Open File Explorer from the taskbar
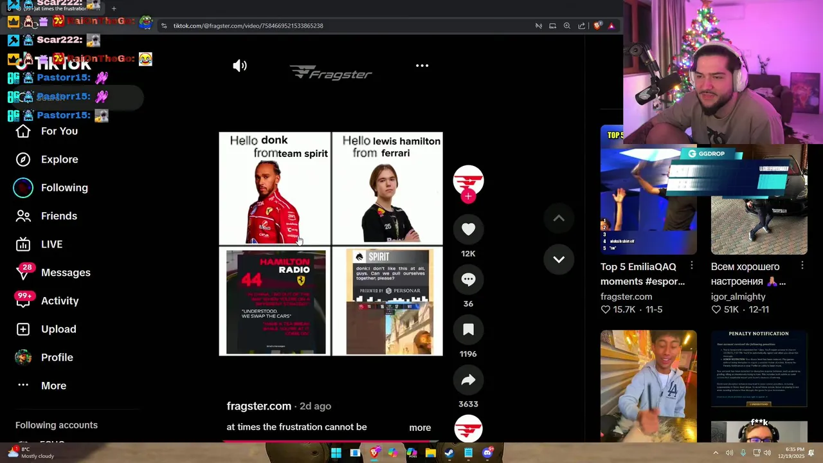Viewport: 823px width, 463px height. click(x=431, y=453)
